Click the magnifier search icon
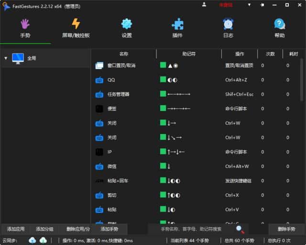This screenshot has width=306, height=245. pos(240,229)
